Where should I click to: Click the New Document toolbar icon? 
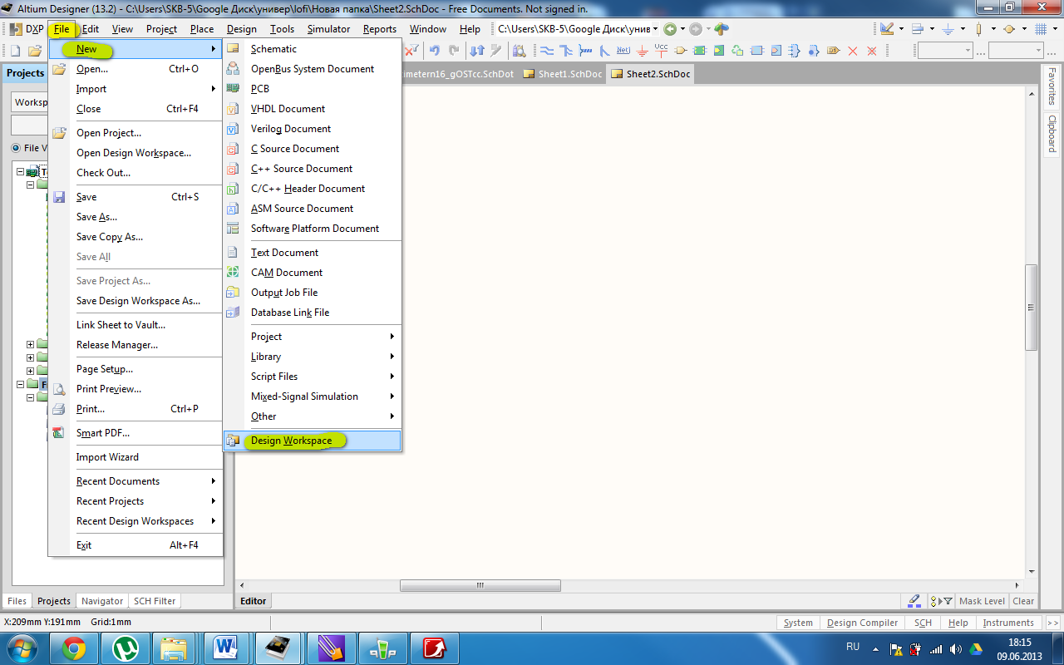15,51
